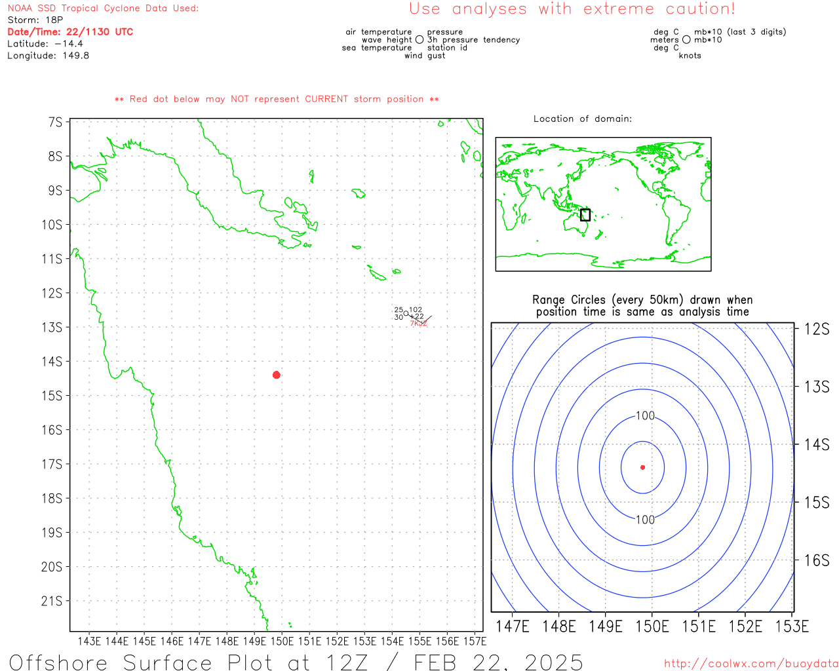Click the '14S' latitude label on main map
The height and width of the screenshot is (671, 839).
click(x=52, y=361)
